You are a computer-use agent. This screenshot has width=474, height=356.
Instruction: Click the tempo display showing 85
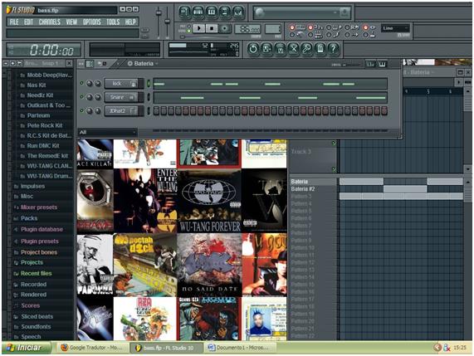247,29
